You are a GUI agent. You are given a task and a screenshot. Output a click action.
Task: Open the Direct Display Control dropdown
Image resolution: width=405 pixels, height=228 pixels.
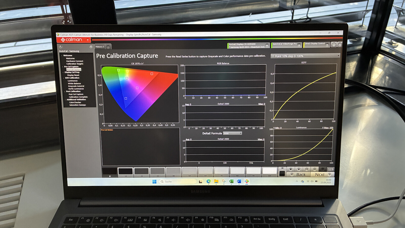pos(327,45)
